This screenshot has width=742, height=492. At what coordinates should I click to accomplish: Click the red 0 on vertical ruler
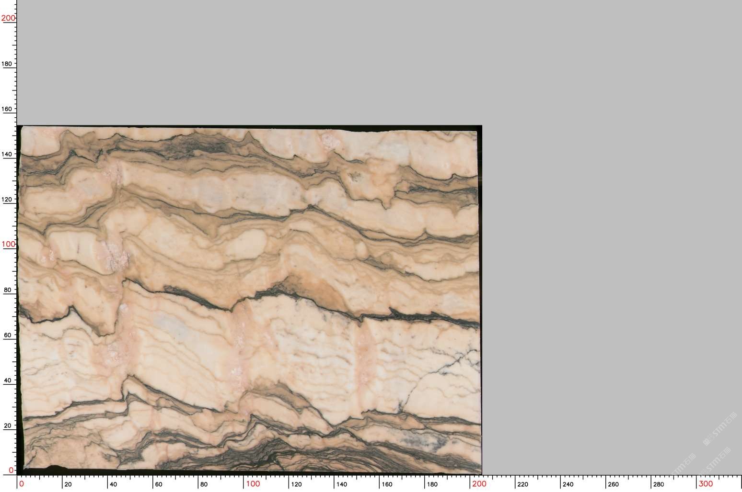click(x=11, y=470)
